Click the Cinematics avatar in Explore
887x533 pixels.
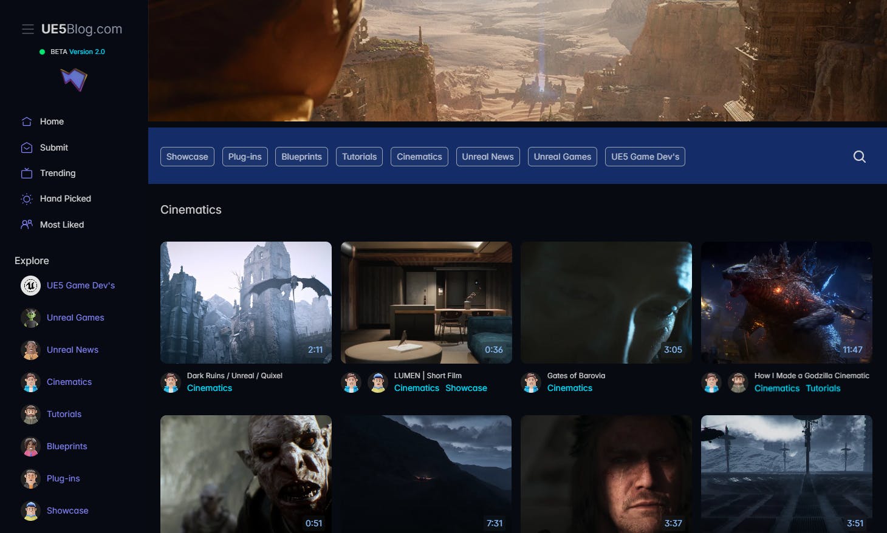click(x=30, y=382)
